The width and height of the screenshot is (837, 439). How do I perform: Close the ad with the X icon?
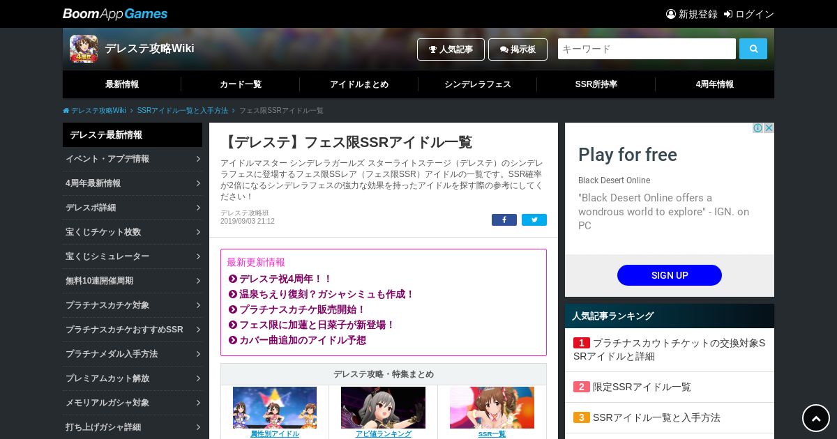pos(769,128)
